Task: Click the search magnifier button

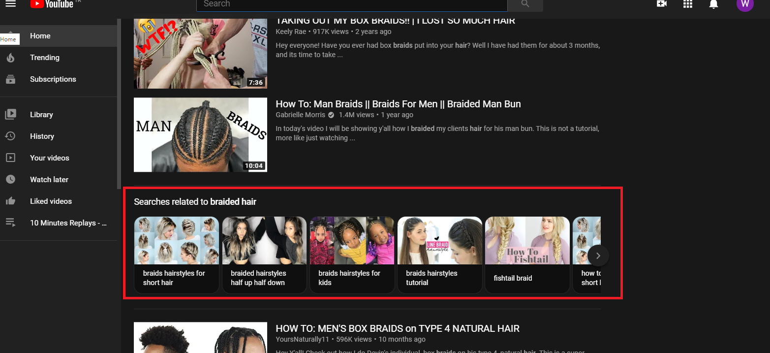Action: click(525, 4)
